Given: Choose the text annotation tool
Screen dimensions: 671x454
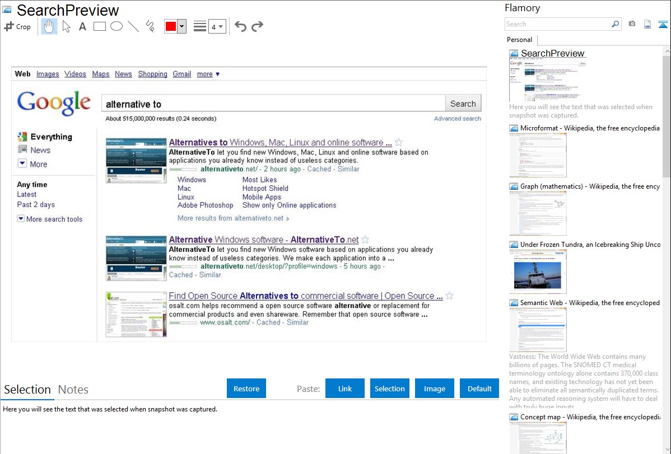Looking at the screenshot, I should pyautogui.click(x=82, y=26).
